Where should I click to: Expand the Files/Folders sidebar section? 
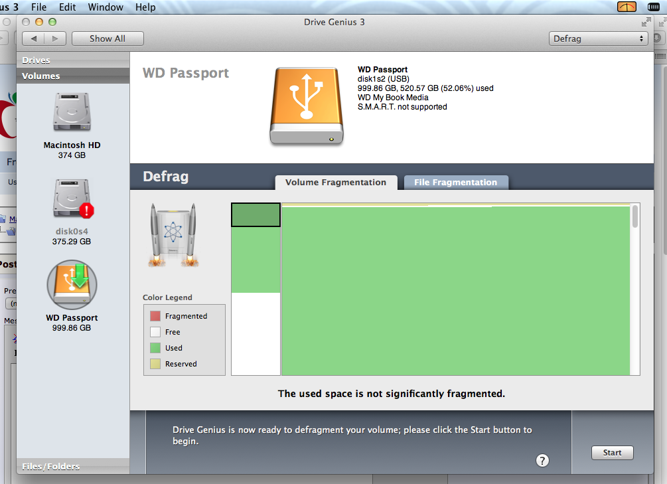(73, 466)
